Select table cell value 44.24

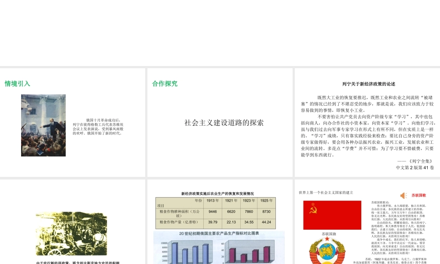pyautogui.click(x=266, y=222)
